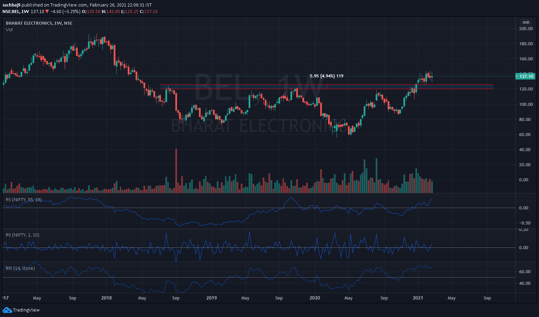Click the TradingView wordmark text
Image resolution: width=539 pixels, height=317 pixels.
pyautogui.click(x=26, y=310)
